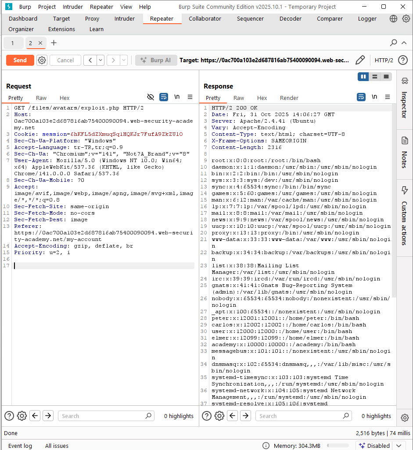Go to next request search match
The height and width of the screenshot is (450, 413).
pos(48,415)
